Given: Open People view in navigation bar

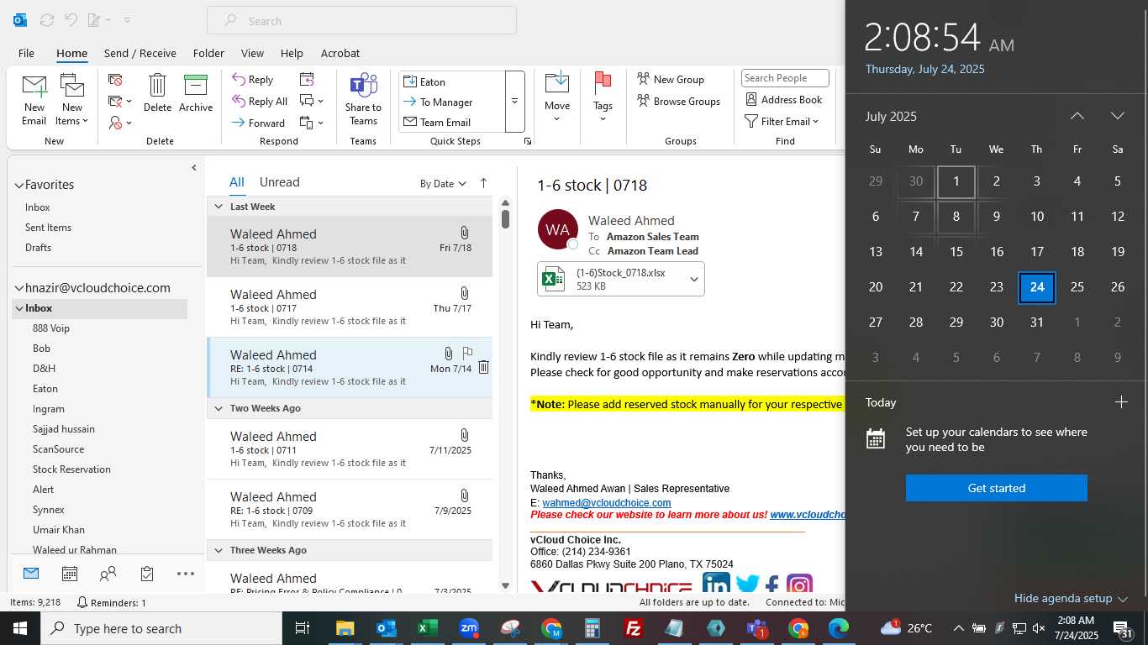Looking at the screenshot, I should coord(108,574).
